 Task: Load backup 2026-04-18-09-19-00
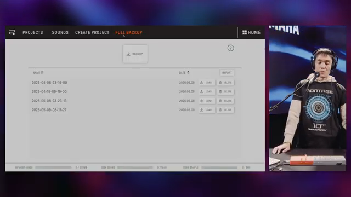tap(207, 92)
